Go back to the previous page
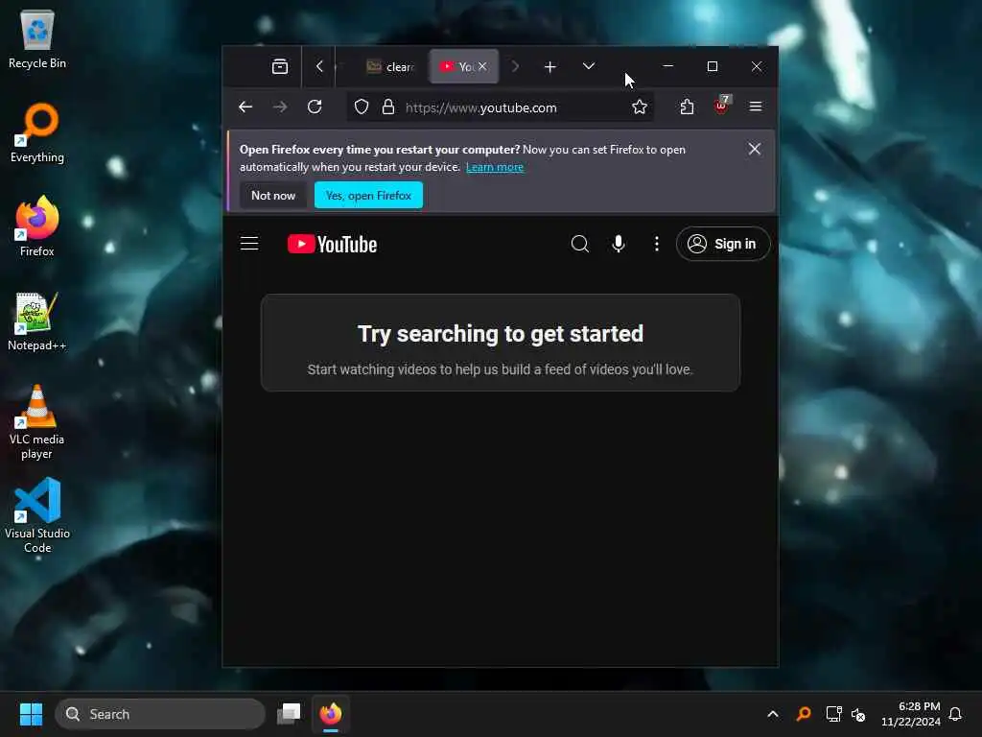This screenshot has height=737, width=982. pos(245,107)
